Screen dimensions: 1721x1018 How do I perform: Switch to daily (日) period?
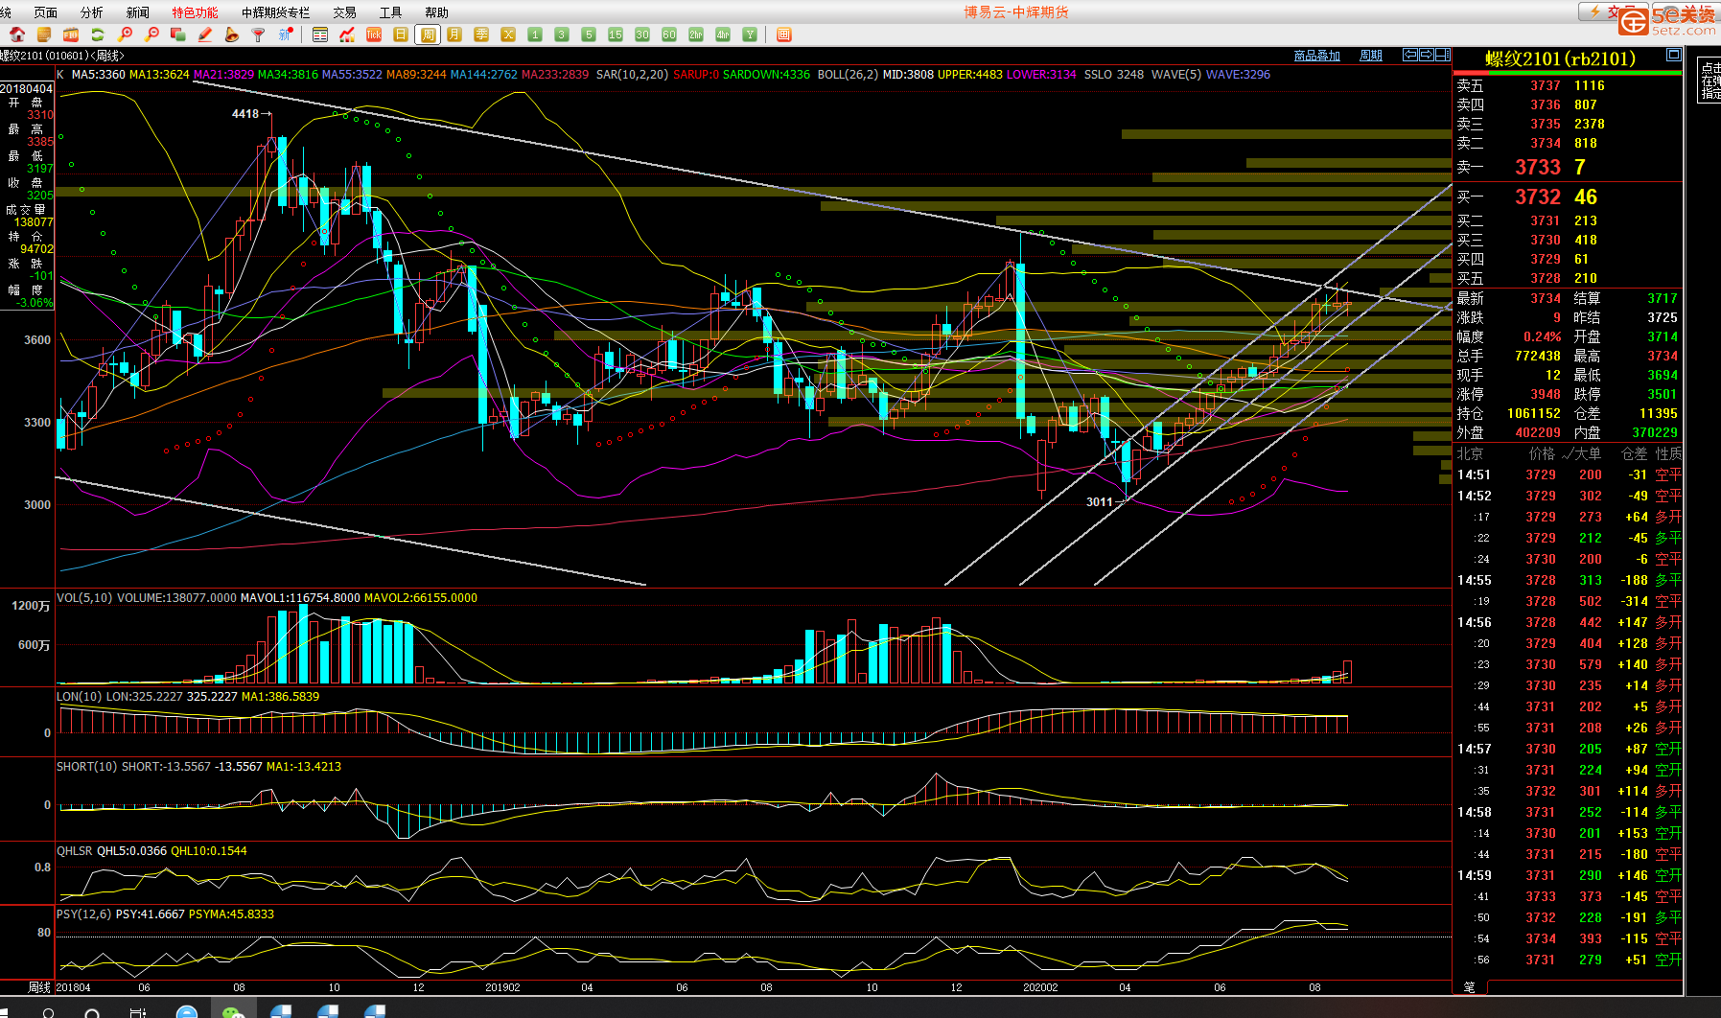click(401, 35)
